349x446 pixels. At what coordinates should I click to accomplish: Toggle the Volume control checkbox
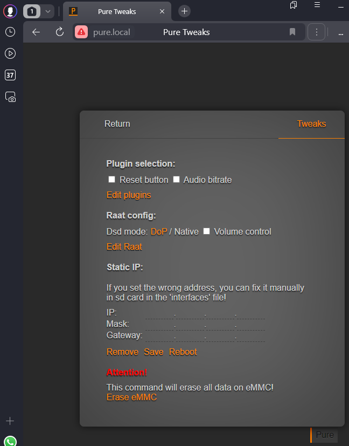(207, 231)
